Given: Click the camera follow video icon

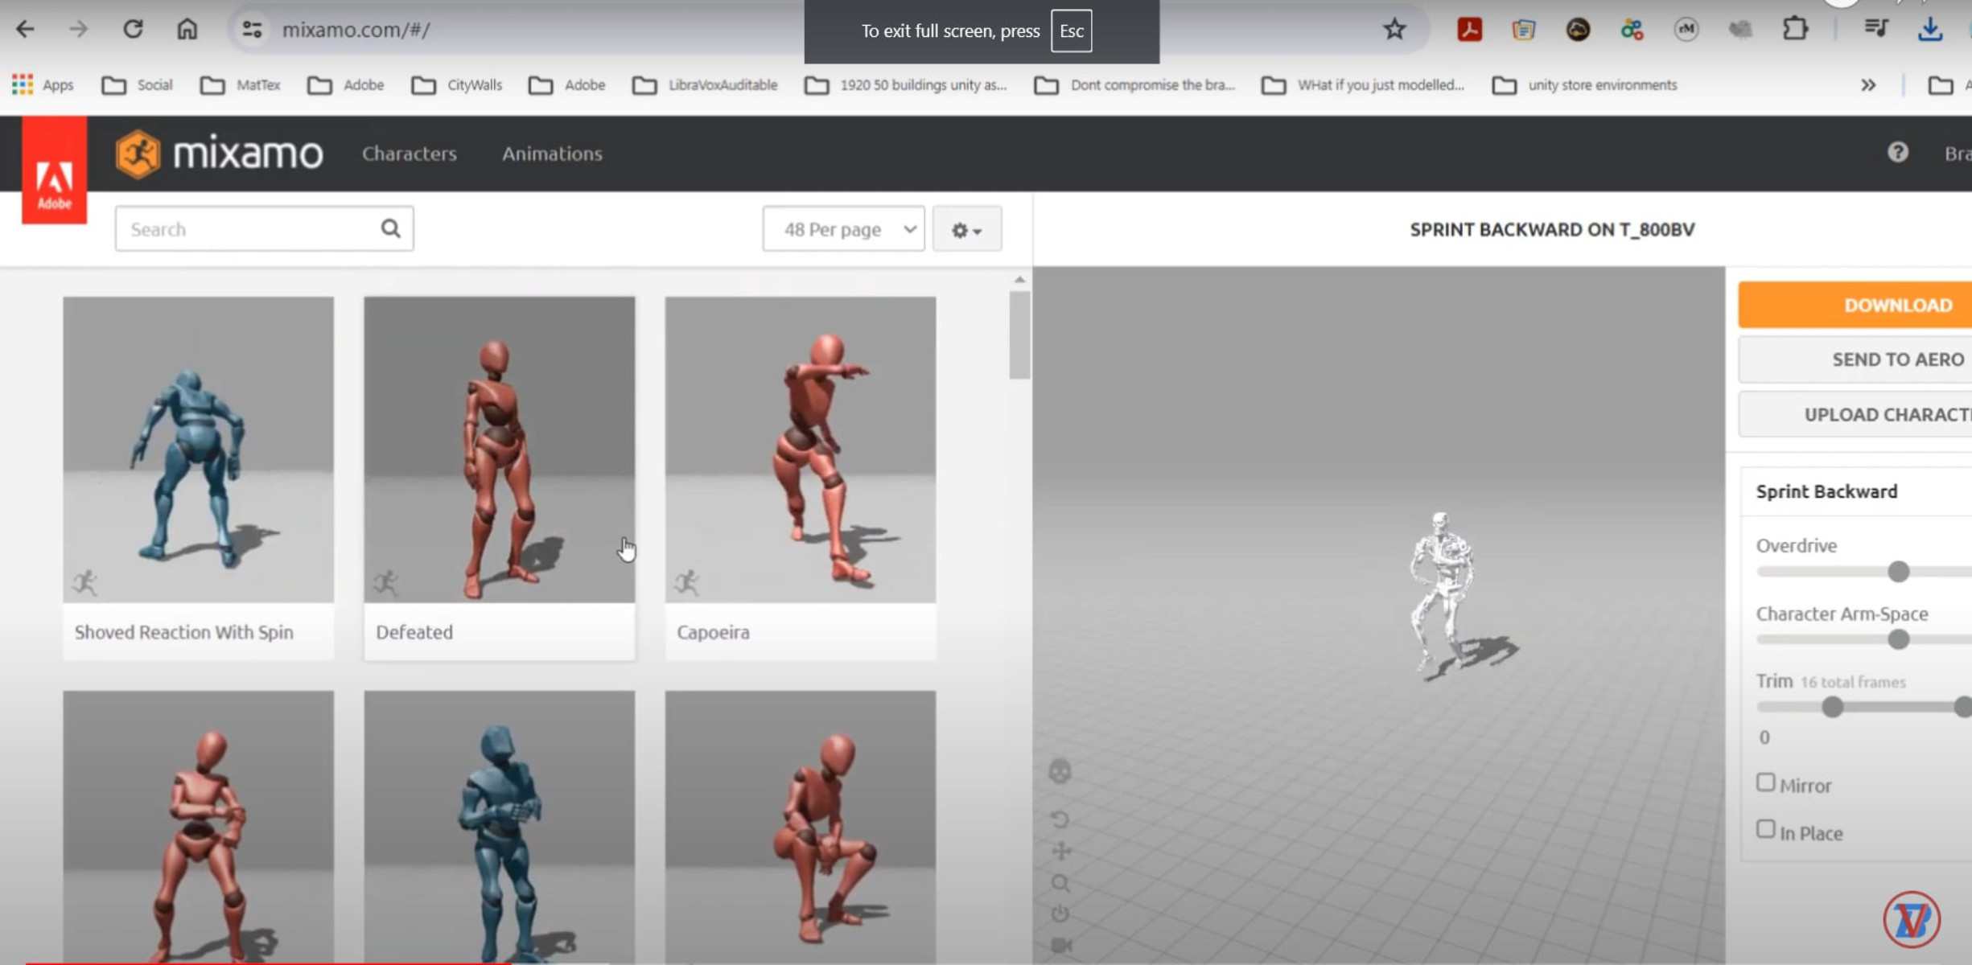Looking at the screenshot, I should click(1060, 945).
